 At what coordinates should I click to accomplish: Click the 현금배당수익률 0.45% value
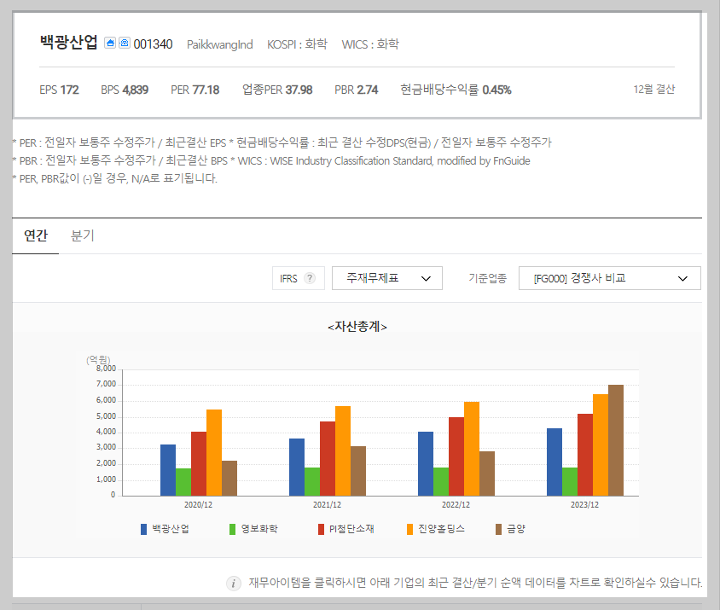click(456, 90)
